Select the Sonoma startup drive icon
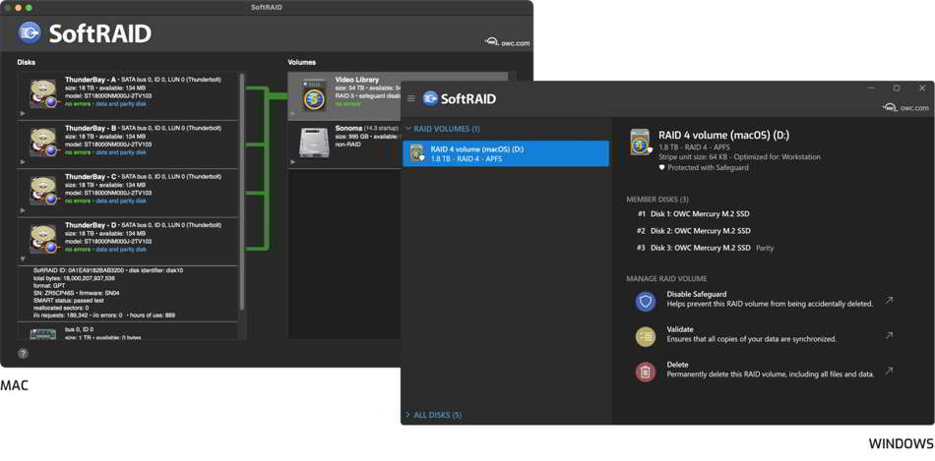This screenshot has width=935, height=461. pos(313,143)
